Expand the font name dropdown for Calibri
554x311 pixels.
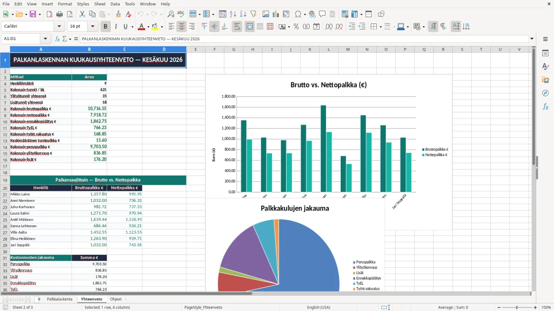pos(59,26)
